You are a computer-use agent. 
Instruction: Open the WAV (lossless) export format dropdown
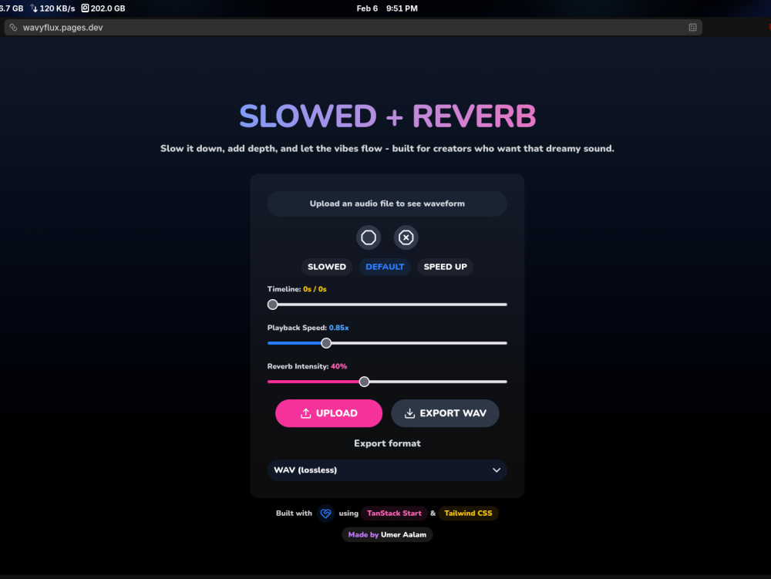[387, 470]
